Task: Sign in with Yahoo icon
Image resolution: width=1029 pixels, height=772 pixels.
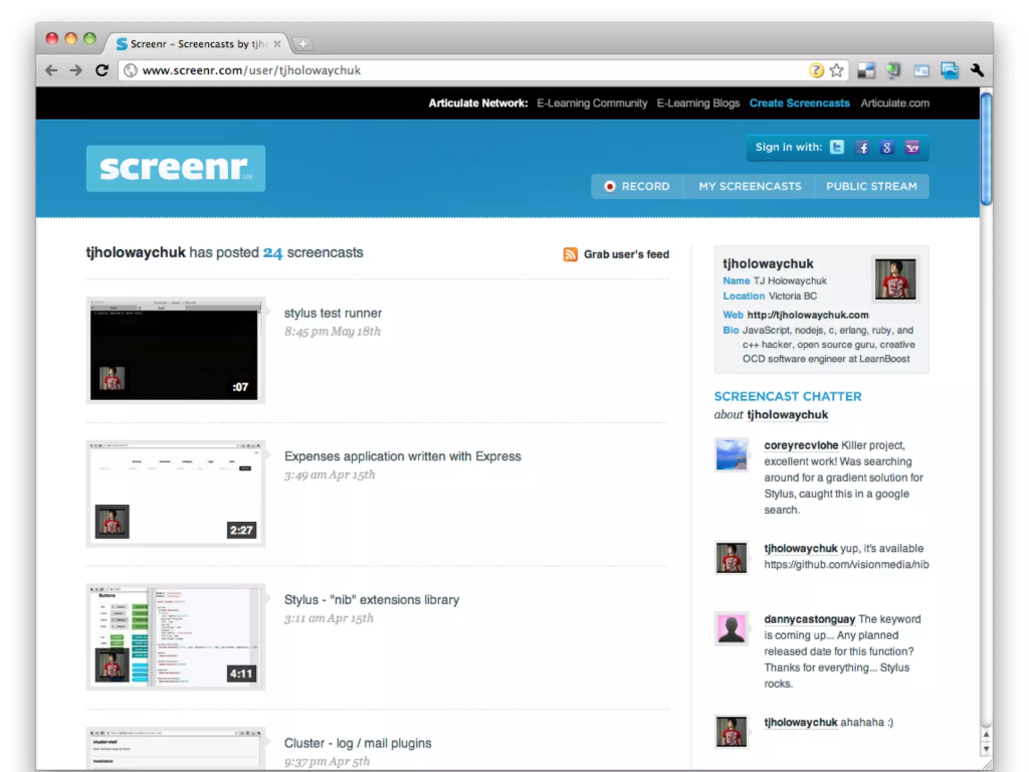Action: 912,147
